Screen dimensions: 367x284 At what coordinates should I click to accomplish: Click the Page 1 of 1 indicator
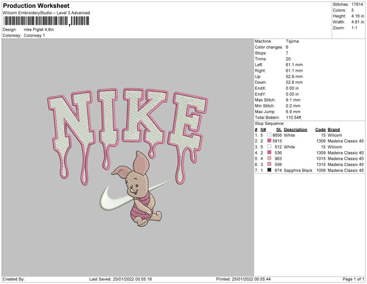click(x=353, y=279)
